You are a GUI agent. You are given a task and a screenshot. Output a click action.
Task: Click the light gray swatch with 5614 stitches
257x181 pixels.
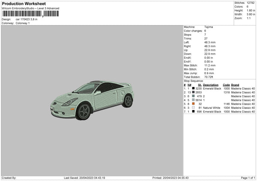[x=194, y=100]
